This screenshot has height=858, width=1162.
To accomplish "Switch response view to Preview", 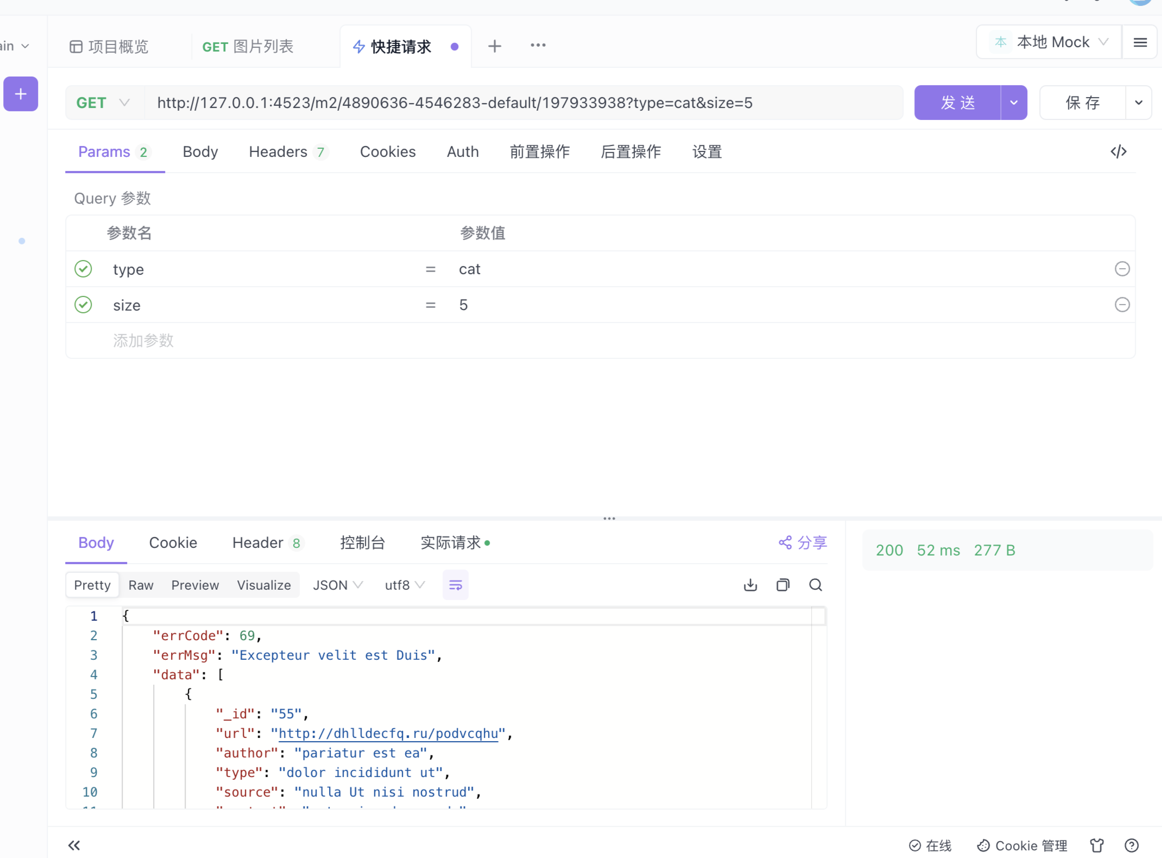I will pos(195,585).
